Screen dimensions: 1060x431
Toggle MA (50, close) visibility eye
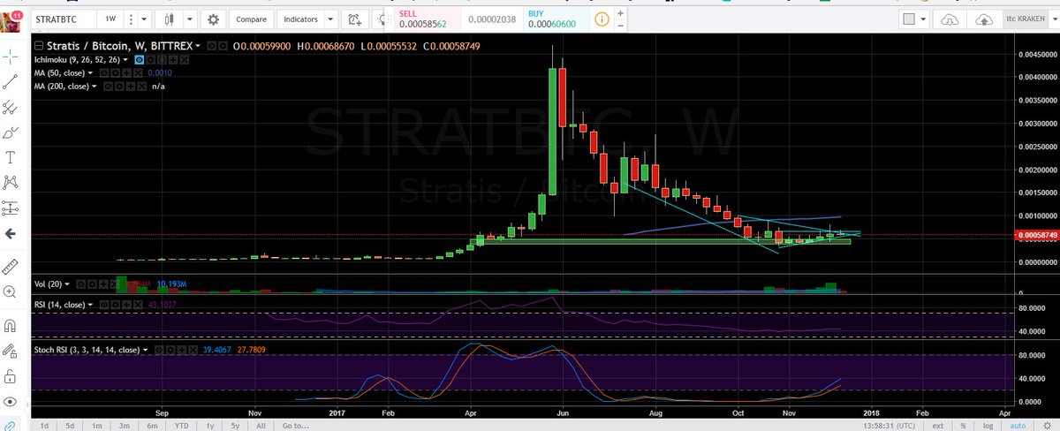coord(104,73)
